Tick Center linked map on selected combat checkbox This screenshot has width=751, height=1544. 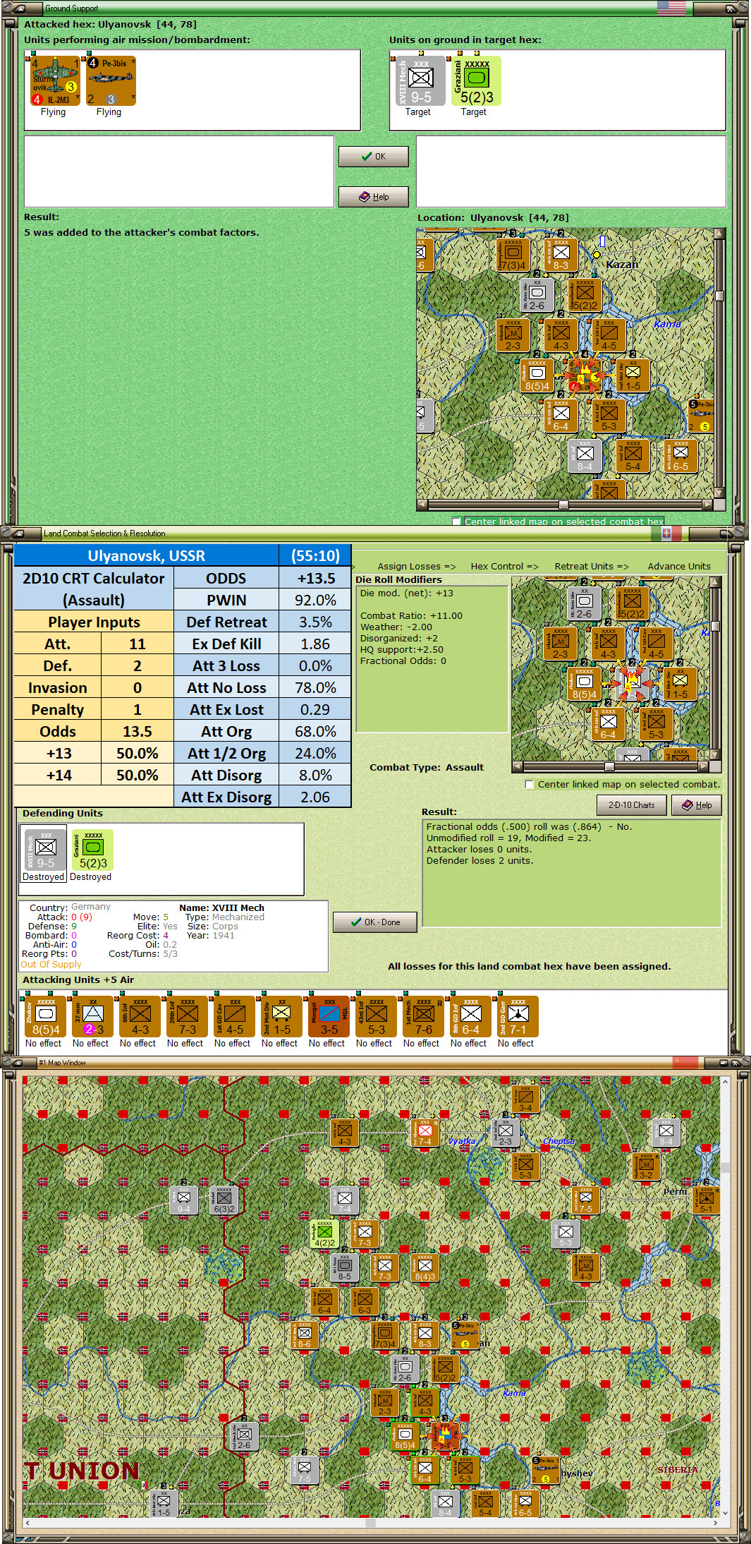530,785
